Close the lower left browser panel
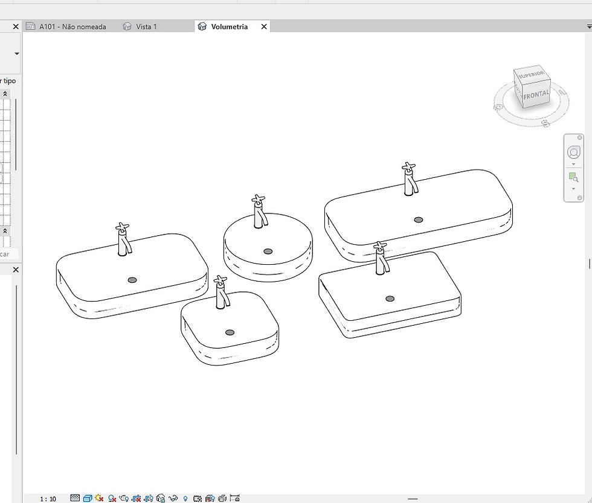The width and height of the screenshot is (592, 503). coord(16,270)
